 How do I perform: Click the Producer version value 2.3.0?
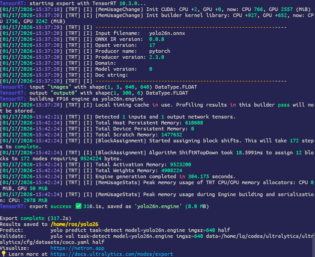[157, 57]
